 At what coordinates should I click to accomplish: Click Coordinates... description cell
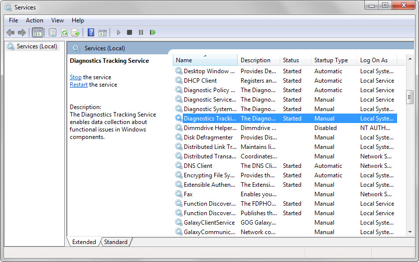(x=259, y=156)
